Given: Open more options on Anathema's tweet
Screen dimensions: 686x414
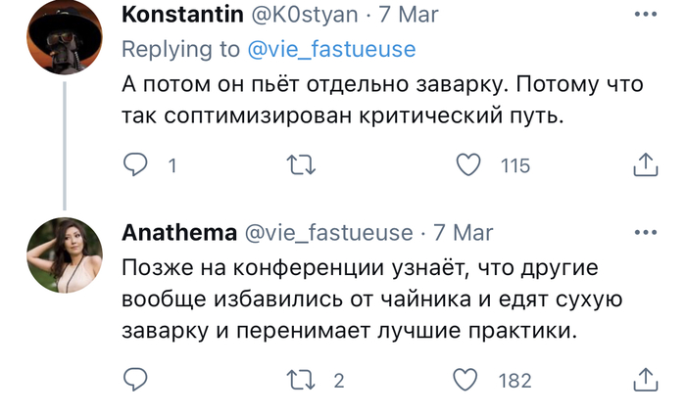Looking at the screenshot, I should click(x=645, y=233).
